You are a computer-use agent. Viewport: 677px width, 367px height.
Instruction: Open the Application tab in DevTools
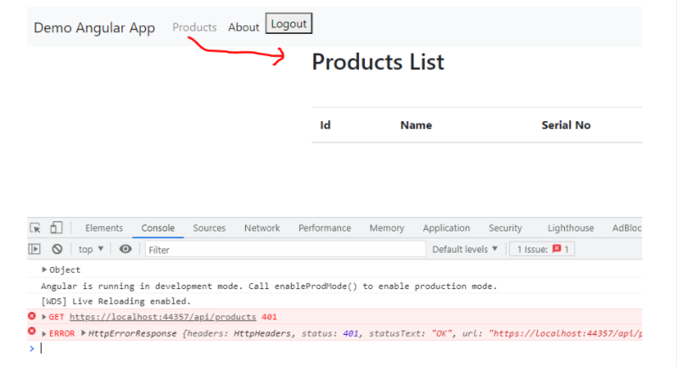(x=446, y=228)
